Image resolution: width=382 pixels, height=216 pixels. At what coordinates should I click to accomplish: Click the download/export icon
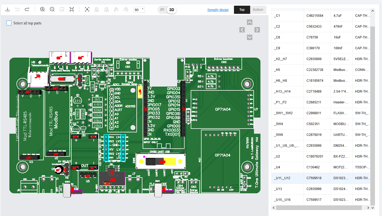(x=8, y=9)
